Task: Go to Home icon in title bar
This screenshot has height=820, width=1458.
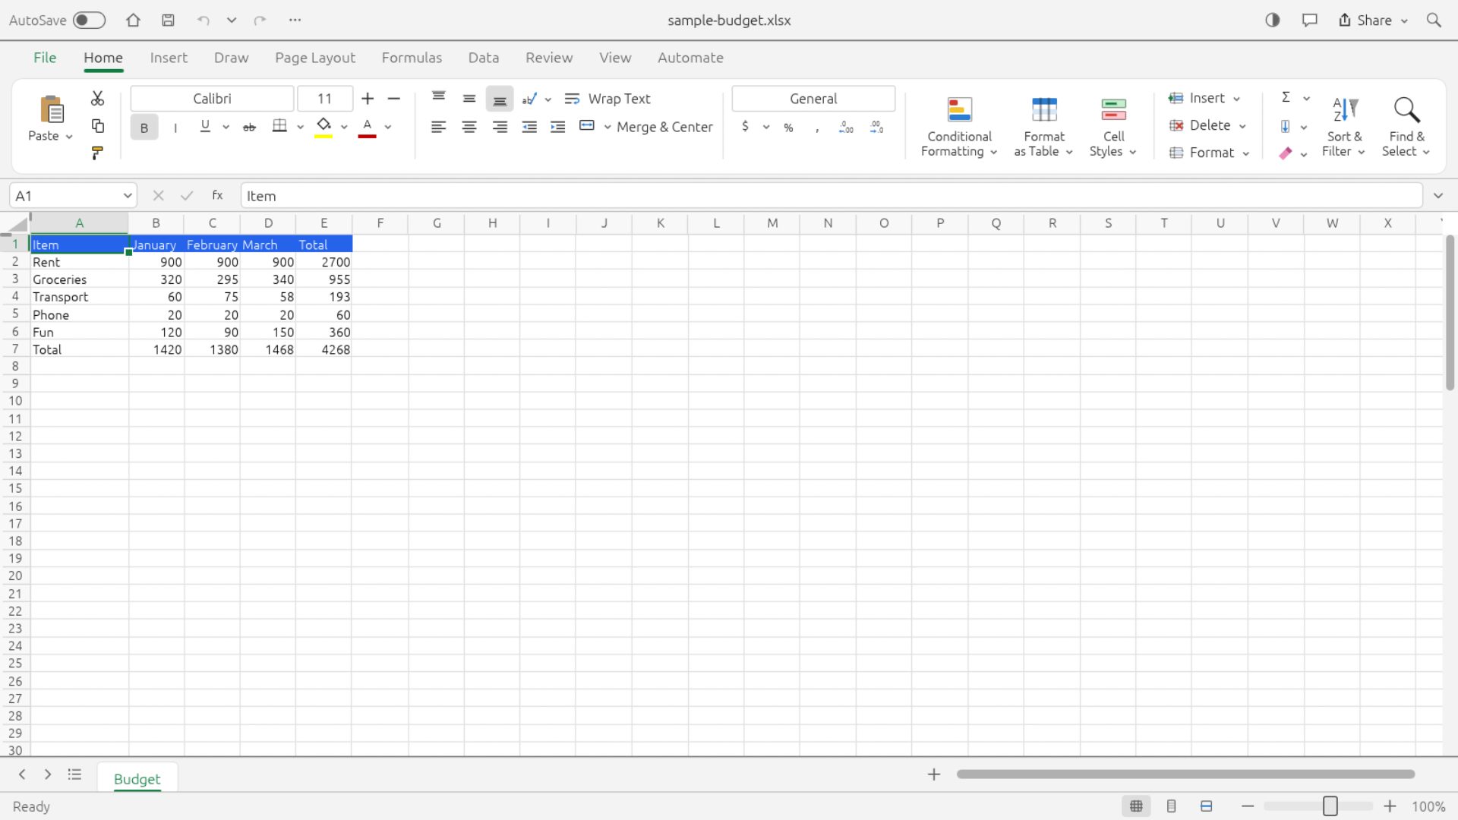Action: pos(133,20)
